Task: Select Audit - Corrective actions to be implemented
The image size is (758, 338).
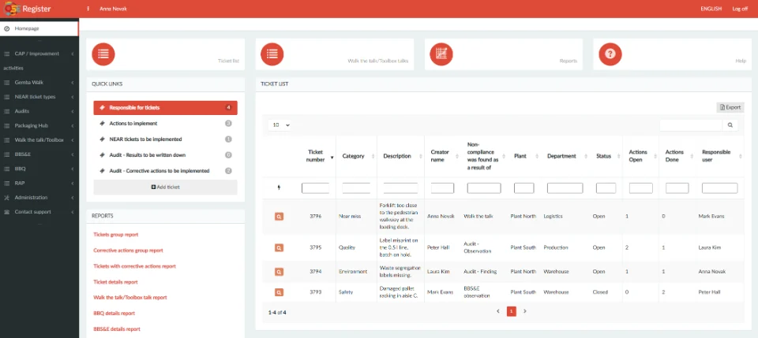Action: tap(165, 171)
